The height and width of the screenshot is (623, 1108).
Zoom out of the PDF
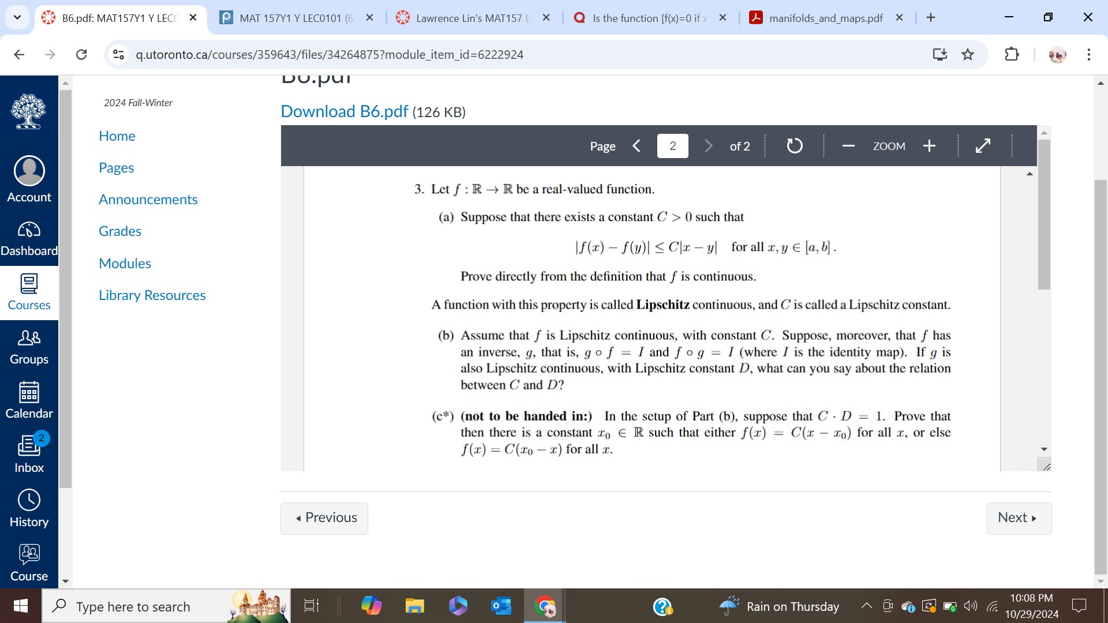click(x=848, y=146)
